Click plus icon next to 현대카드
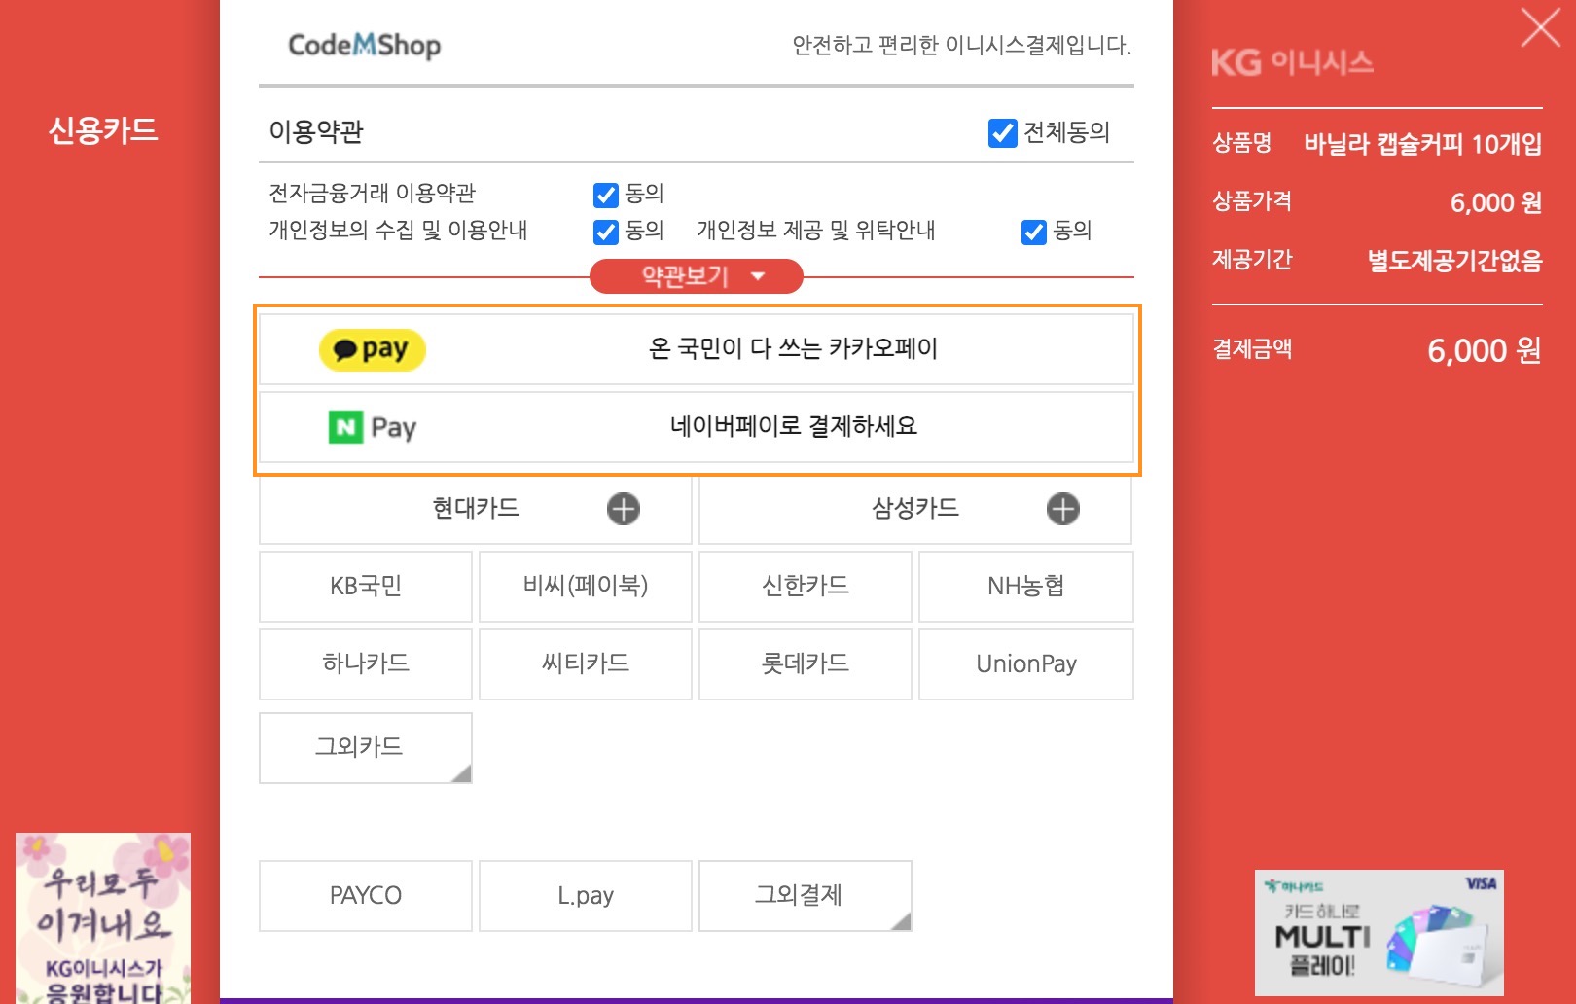 (x=624, y=509)
